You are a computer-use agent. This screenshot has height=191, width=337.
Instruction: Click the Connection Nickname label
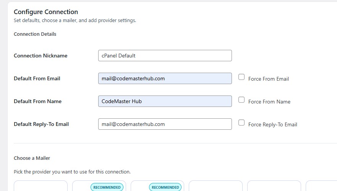point(41,56)
